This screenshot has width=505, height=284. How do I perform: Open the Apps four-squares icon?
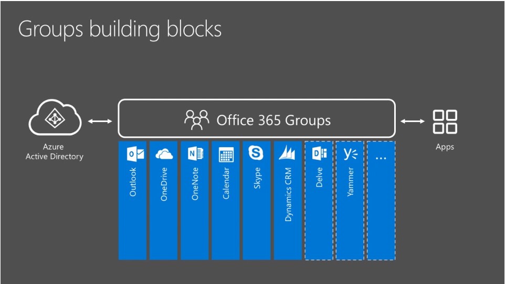(x=445, y=122)
